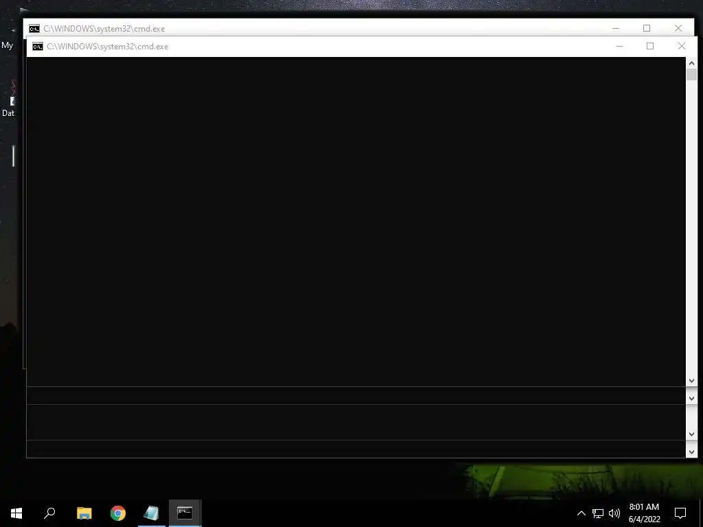Switch to the notepad-style taskbar app
The image size is (703, 527).
pyautogui.click(x=152, y=513)
